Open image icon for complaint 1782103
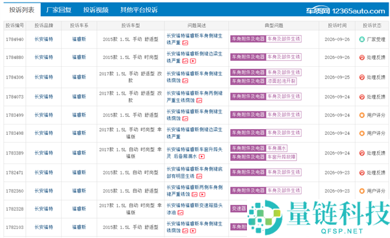This screenshot has width=390, height=238. 185,231
